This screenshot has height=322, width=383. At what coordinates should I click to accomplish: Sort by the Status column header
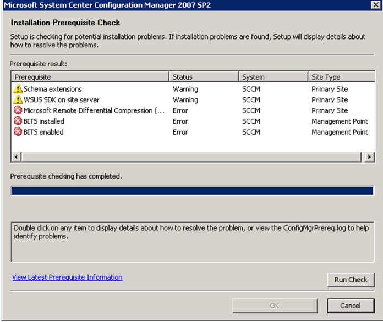click(x=204, y=77)
